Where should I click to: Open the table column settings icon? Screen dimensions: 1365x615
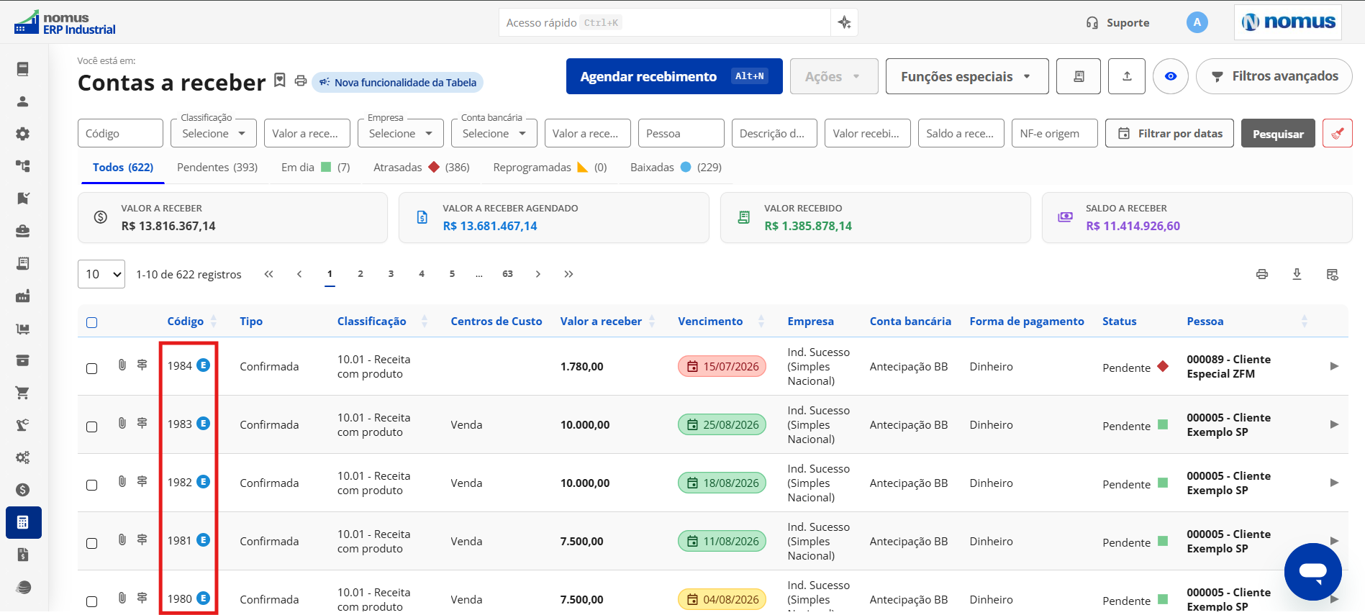pos(1333,274)
